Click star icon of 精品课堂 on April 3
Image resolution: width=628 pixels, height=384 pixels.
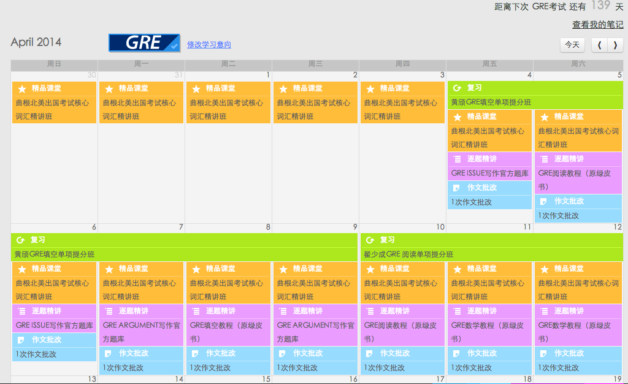[x=370, y=89]
